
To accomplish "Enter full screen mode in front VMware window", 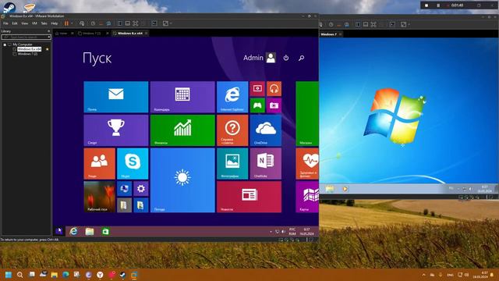I will (136, 23).
